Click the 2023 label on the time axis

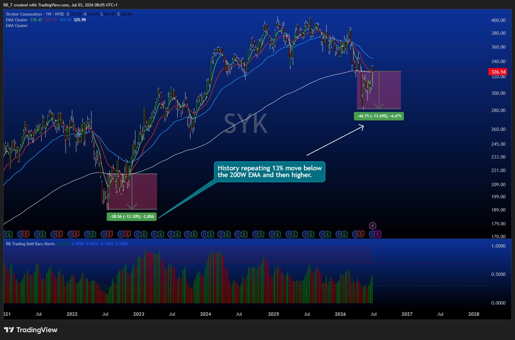[139, 314]
